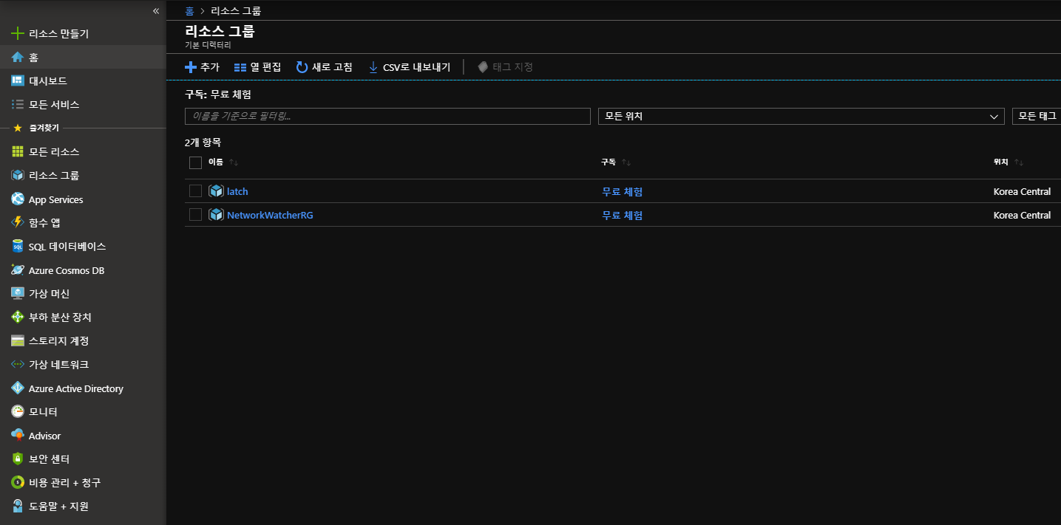Click the 함수 앱 lightning icon
1061x525 pixels.
click(18, 222)
